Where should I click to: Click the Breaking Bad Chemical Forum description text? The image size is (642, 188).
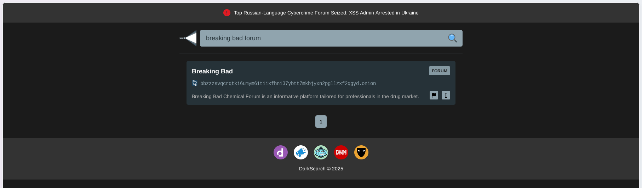pyautogui.click(x=305, y=96)
